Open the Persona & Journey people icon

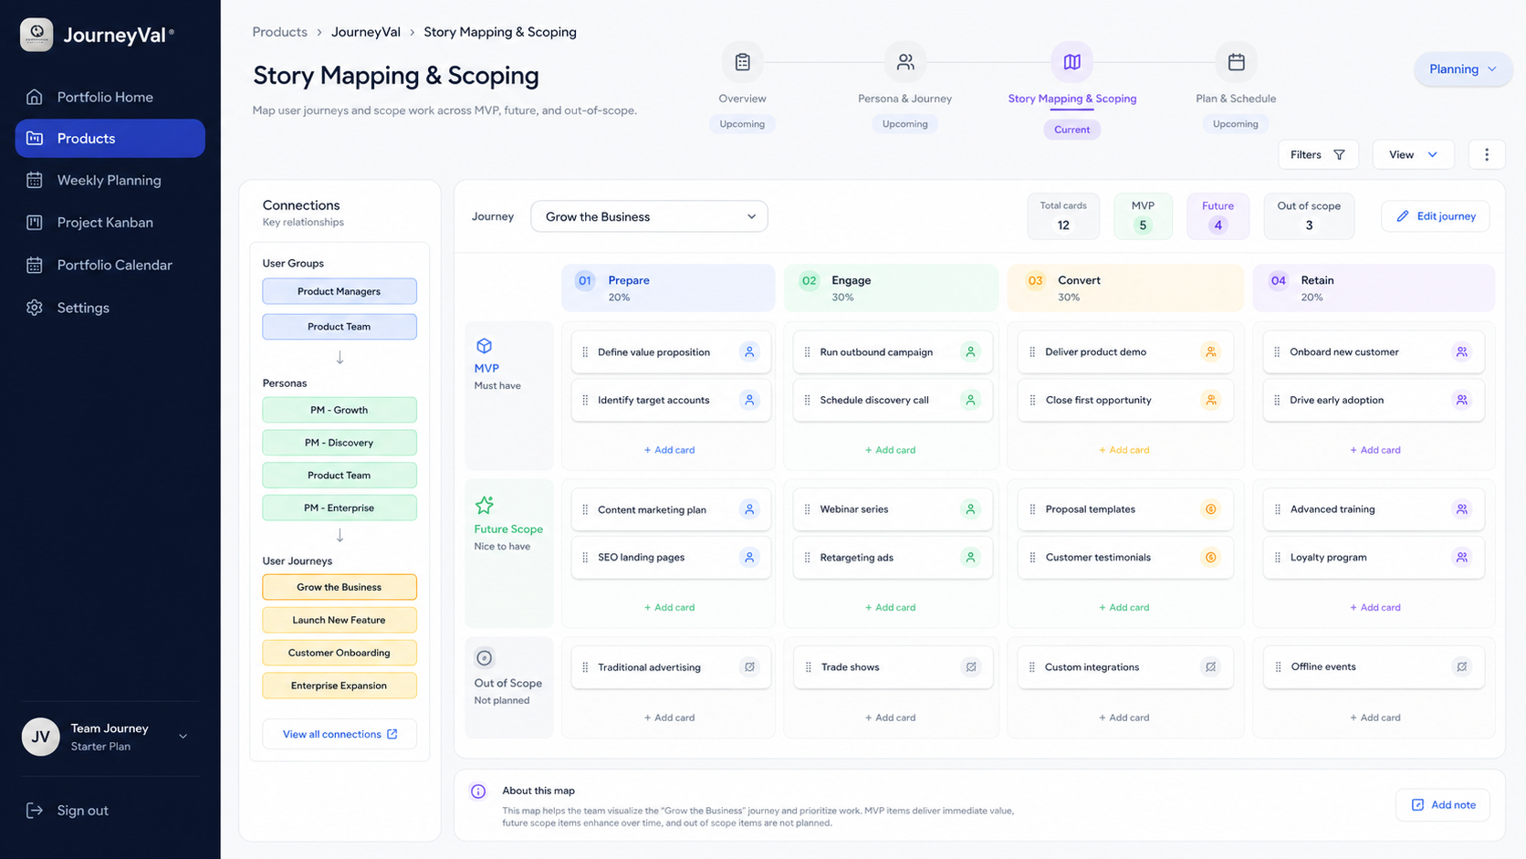(x=904, y=62)
